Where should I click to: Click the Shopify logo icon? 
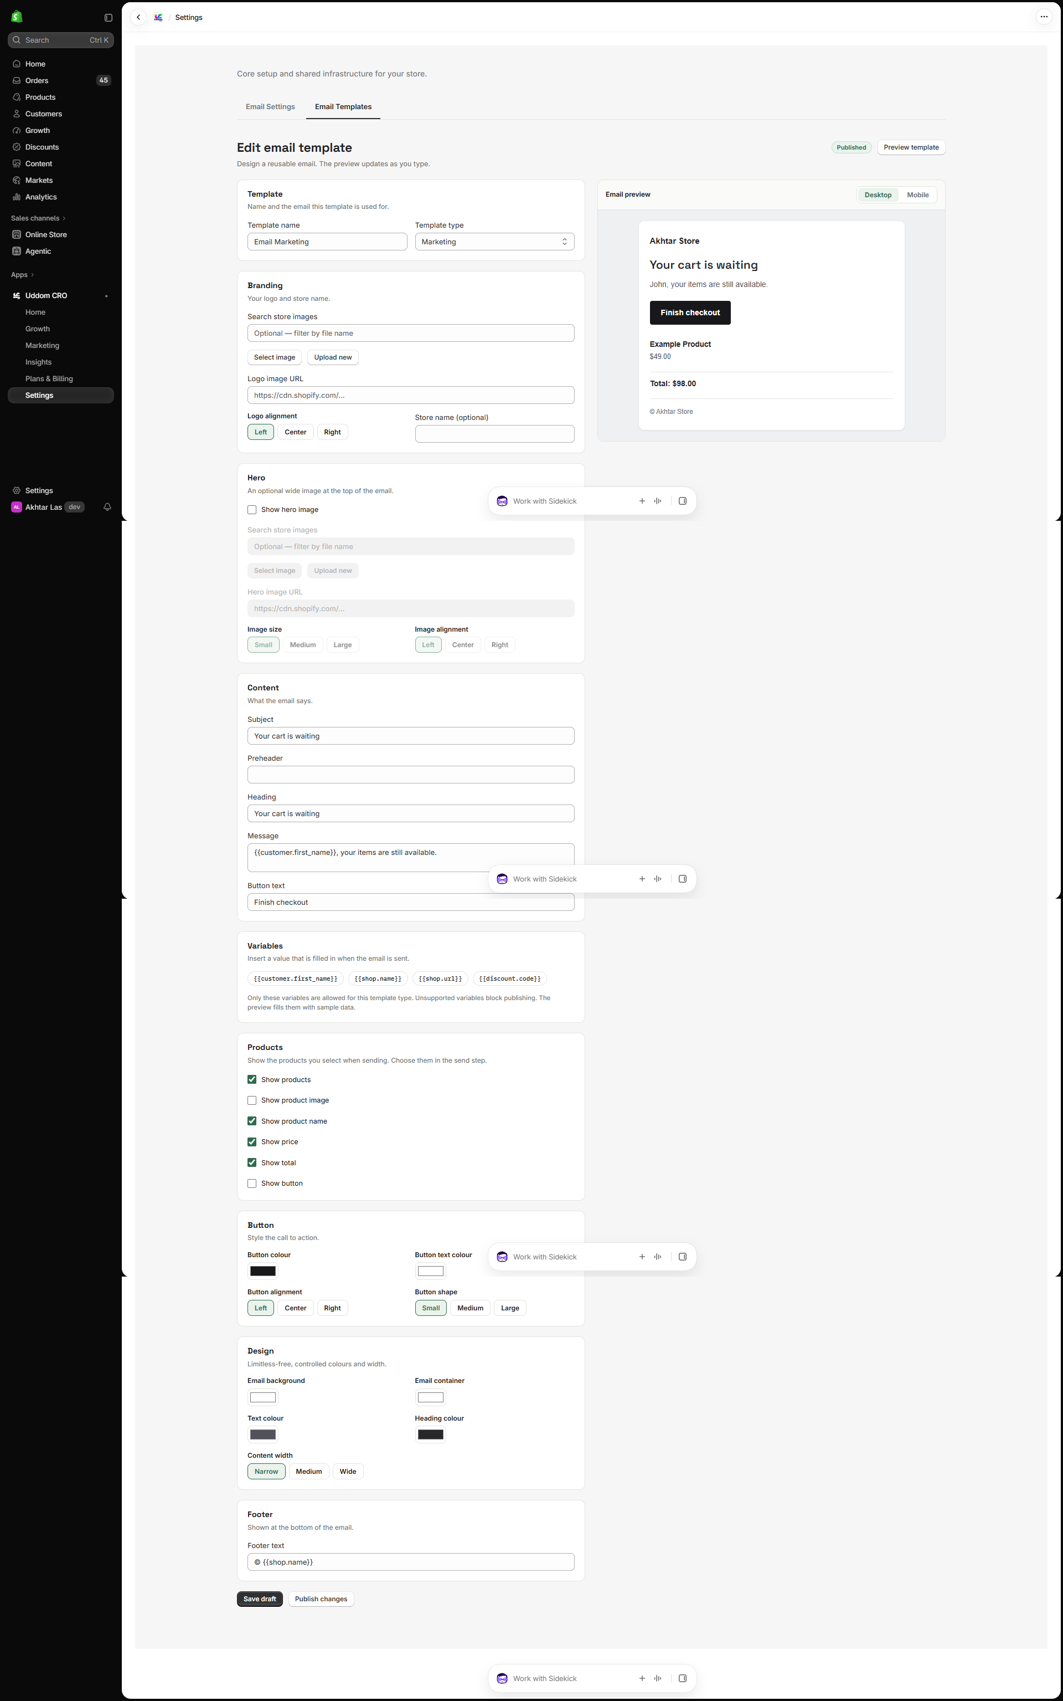(17, 16)
